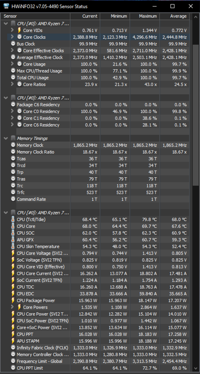Click the CPU Package Power bolt icon
Screen dimensions: 200x374
(x=13, y=300)
